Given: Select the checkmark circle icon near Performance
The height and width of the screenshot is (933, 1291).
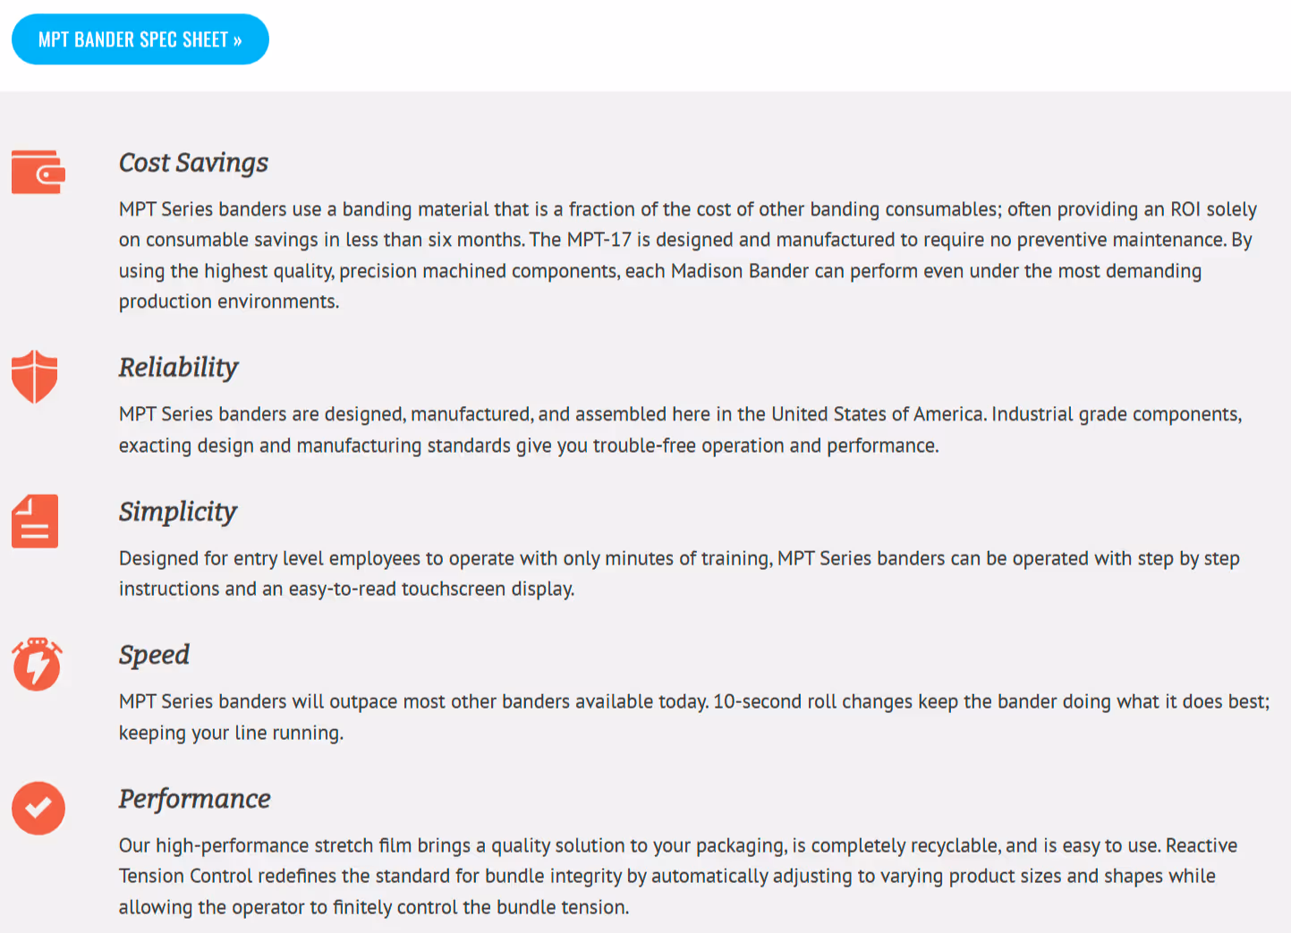Looking at the screenshot, I should [x=38, y=808].
